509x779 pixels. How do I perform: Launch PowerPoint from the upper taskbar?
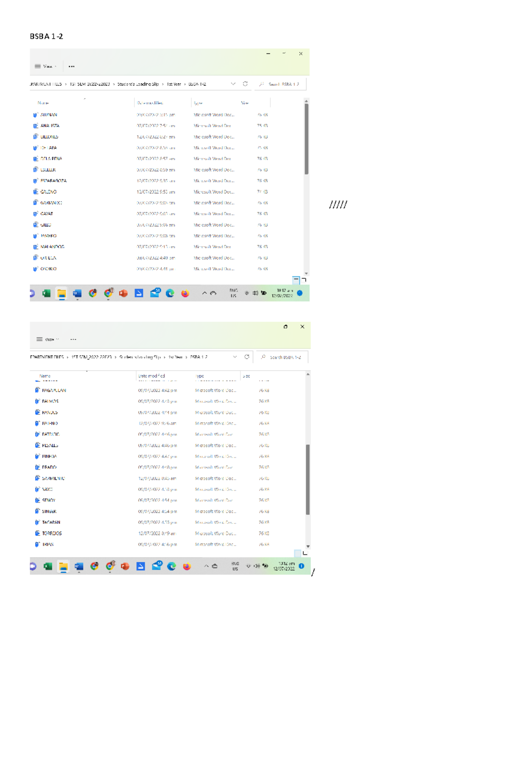pos(123,293)
